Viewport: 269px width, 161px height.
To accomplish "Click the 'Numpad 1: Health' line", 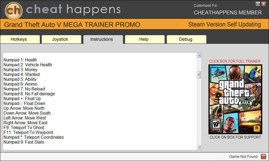I will pos(20,60).
